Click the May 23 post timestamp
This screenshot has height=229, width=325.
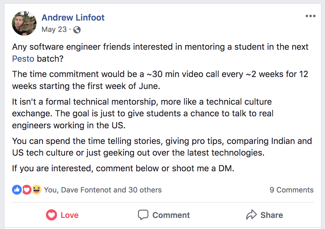[x=54, y=29]
